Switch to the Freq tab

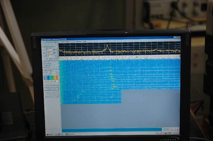click(44, 46)
